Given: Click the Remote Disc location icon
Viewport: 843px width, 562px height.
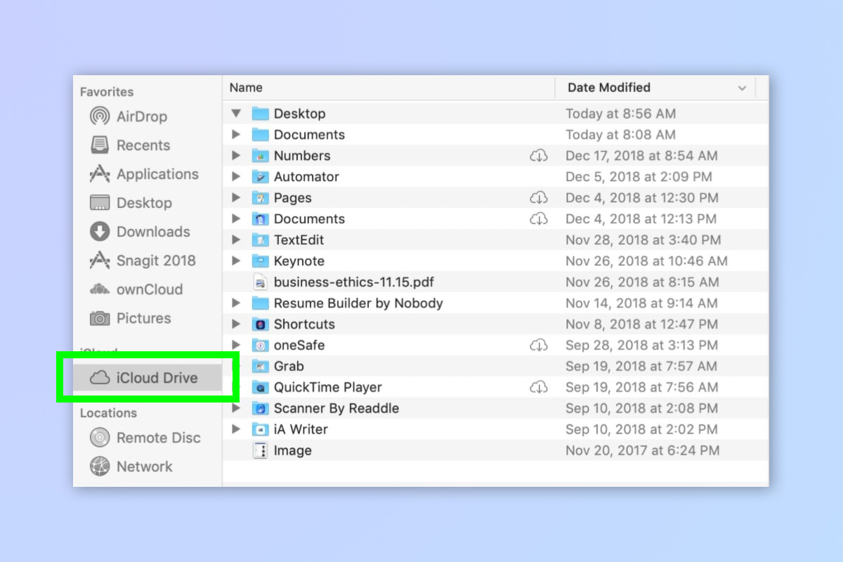Looking at the screenshot, I should 100,438.
